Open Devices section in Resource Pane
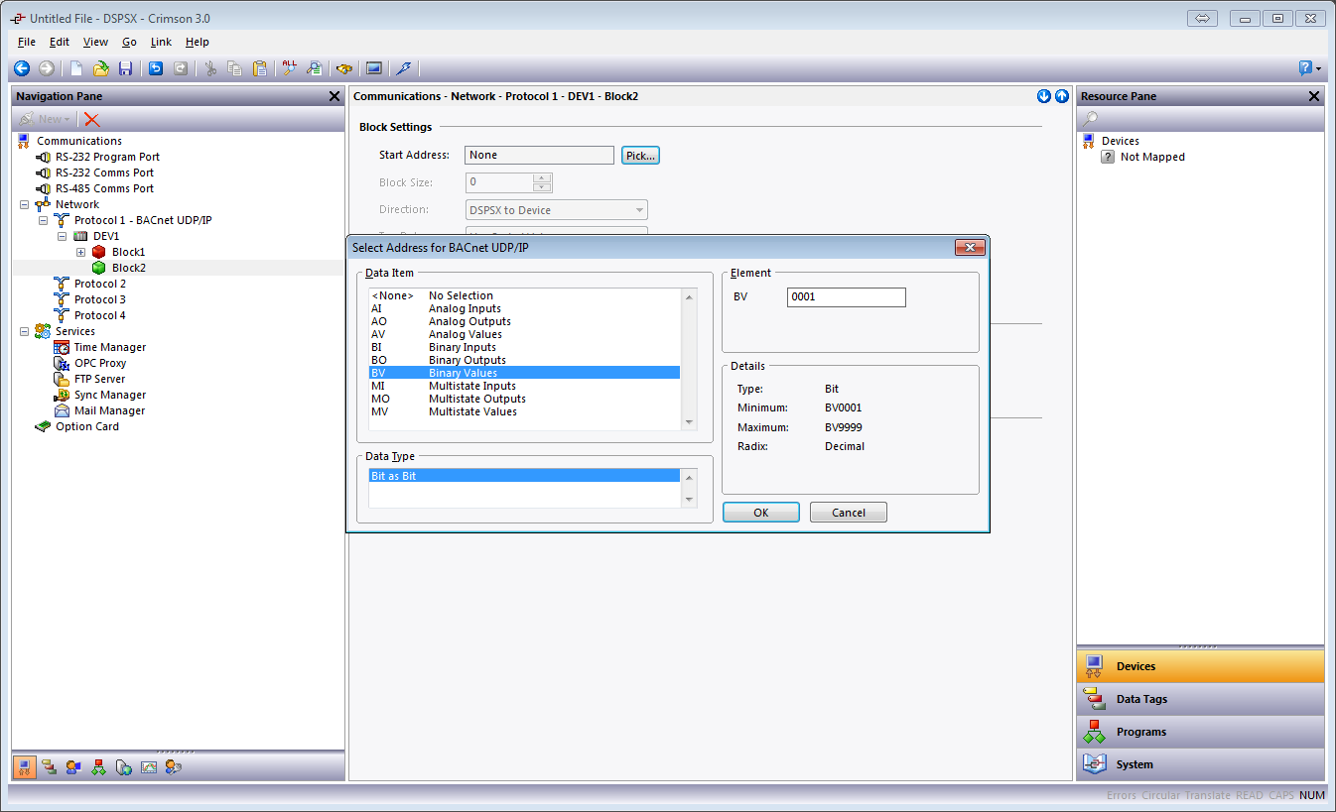 (1200, 666)
